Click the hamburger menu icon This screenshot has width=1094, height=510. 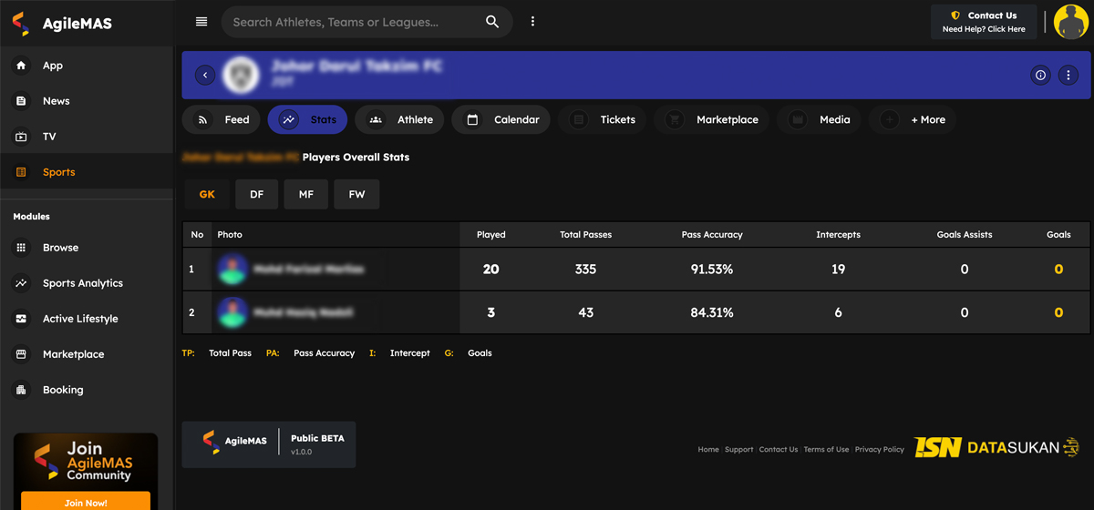coord(201,22)
